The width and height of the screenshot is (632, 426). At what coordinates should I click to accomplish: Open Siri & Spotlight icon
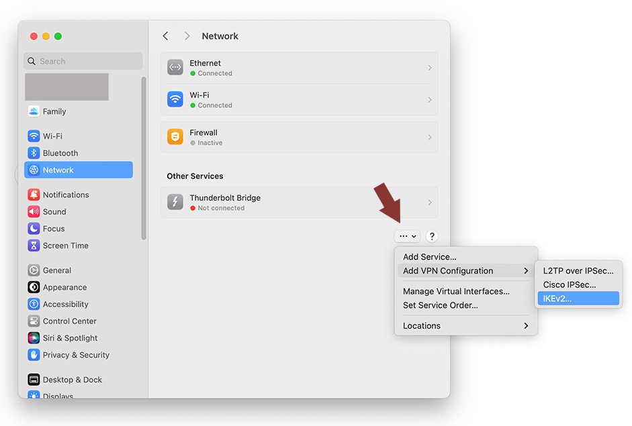pyautogui.click(x=34, y=338)
